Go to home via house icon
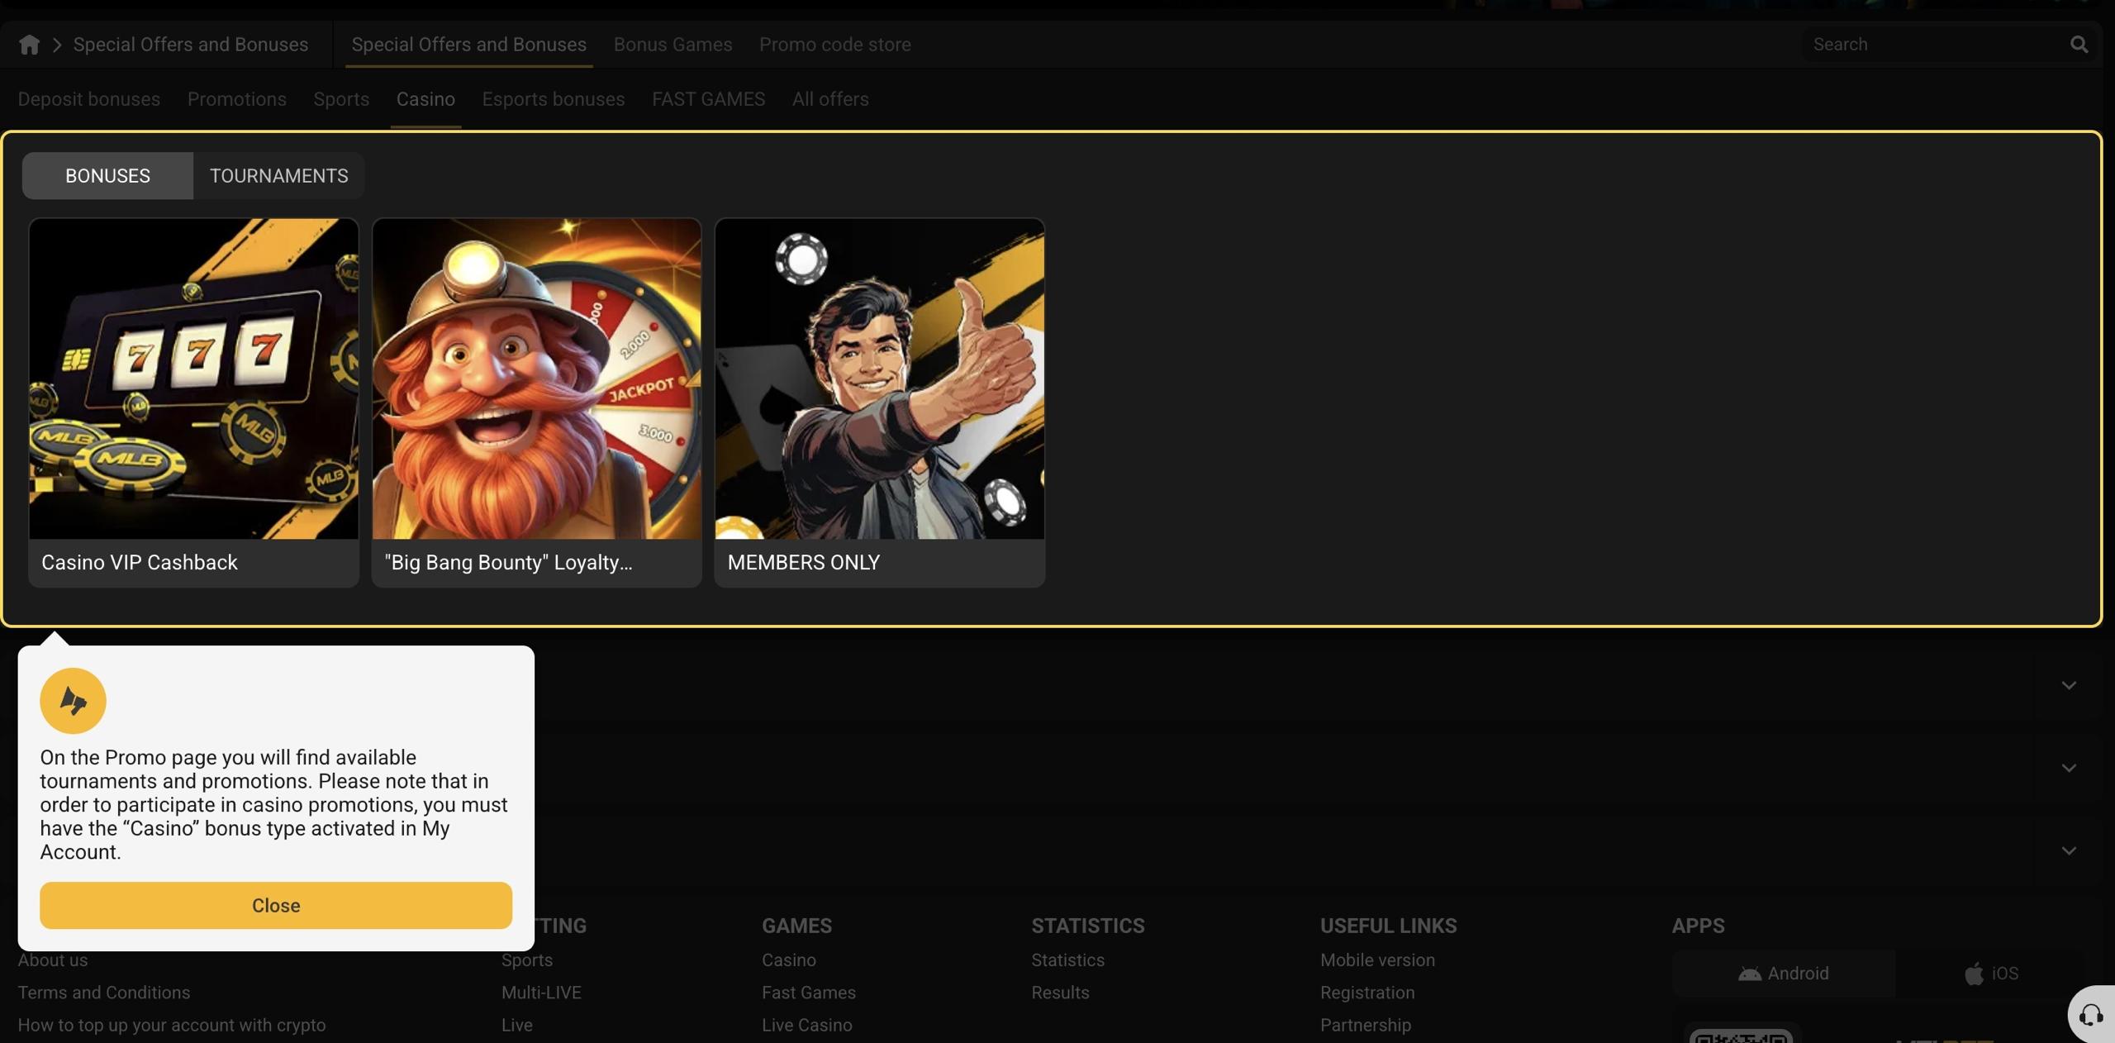Viewport: 2115px width, 1043px height. (x=29, y=45)
